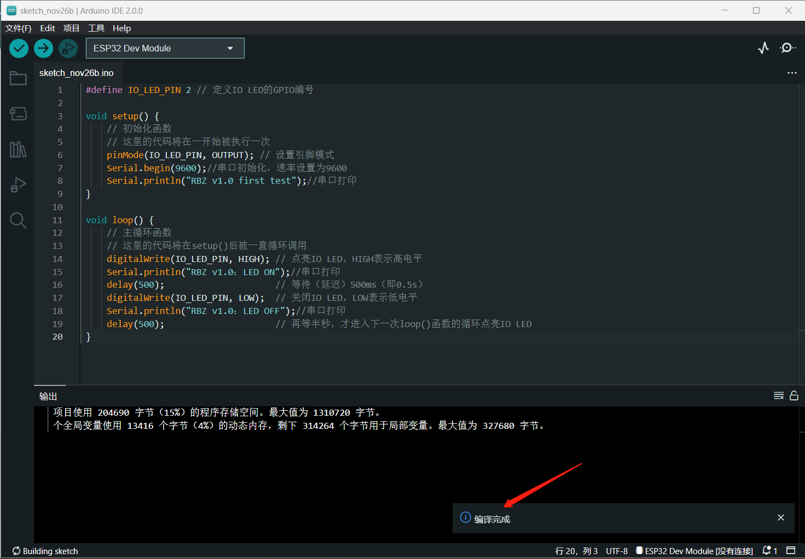The image size is (805, 559).
Task: Open the 项目 menu
Action: click(71, 28)
